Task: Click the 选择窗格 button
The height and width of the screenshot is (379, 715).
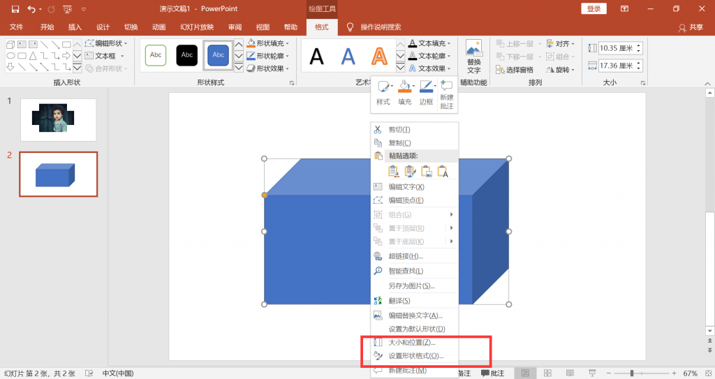Action: coord(515,70)
